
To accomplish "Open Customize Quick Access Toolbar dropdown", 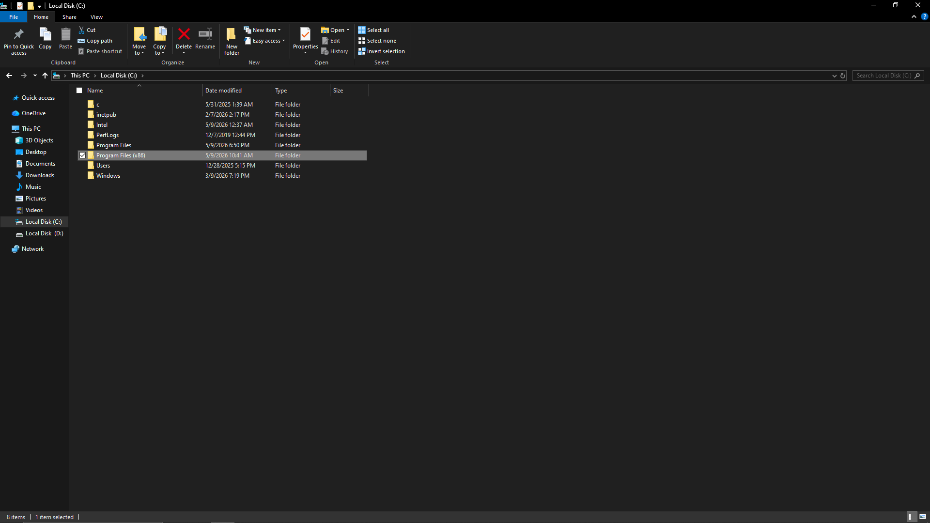I will (x=40, y=6).
